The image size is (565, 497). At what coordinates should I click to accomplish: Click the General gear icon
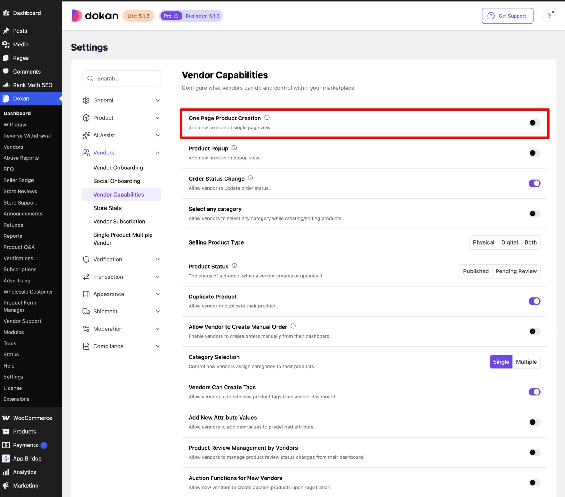pos(86,101)
